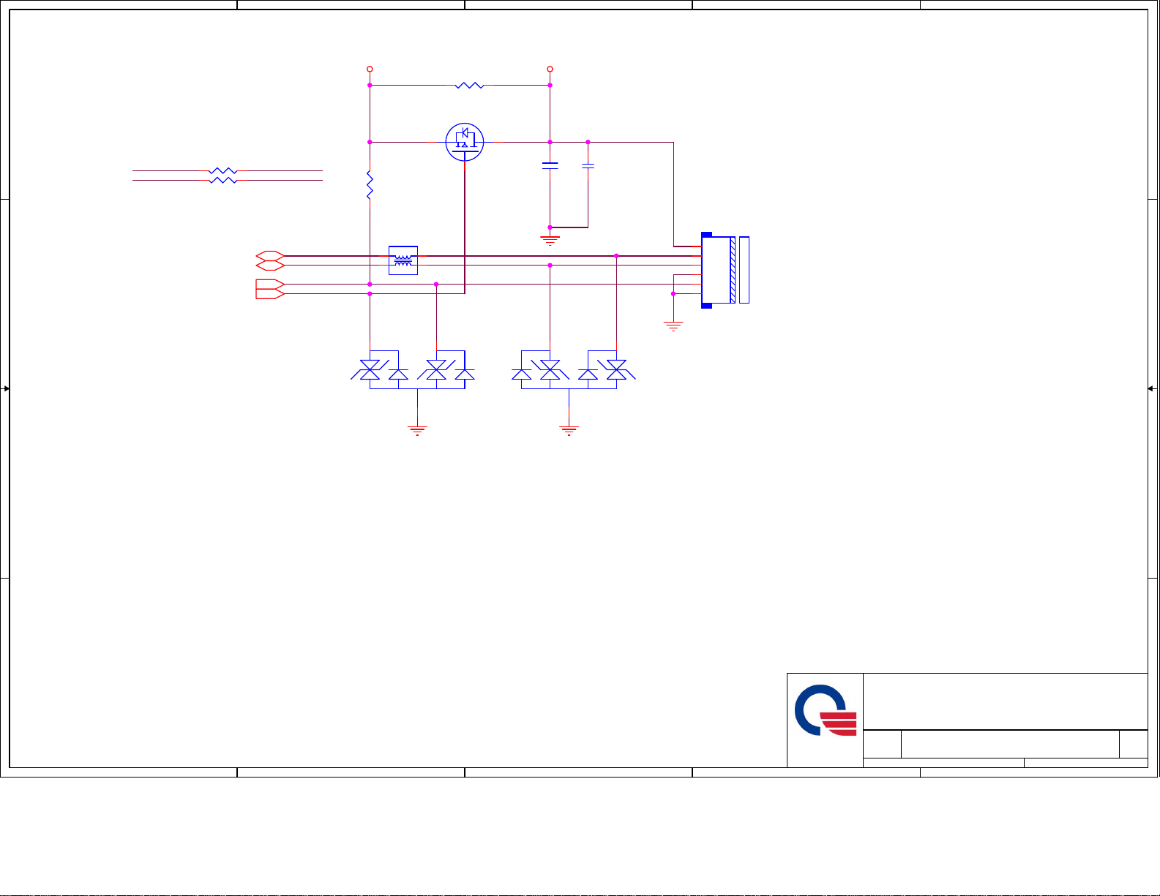This screenshot has height=896, width=1160.
Task: Select the larger capacitor next to the MOSFET output
Action: click(x=550, y=166)
